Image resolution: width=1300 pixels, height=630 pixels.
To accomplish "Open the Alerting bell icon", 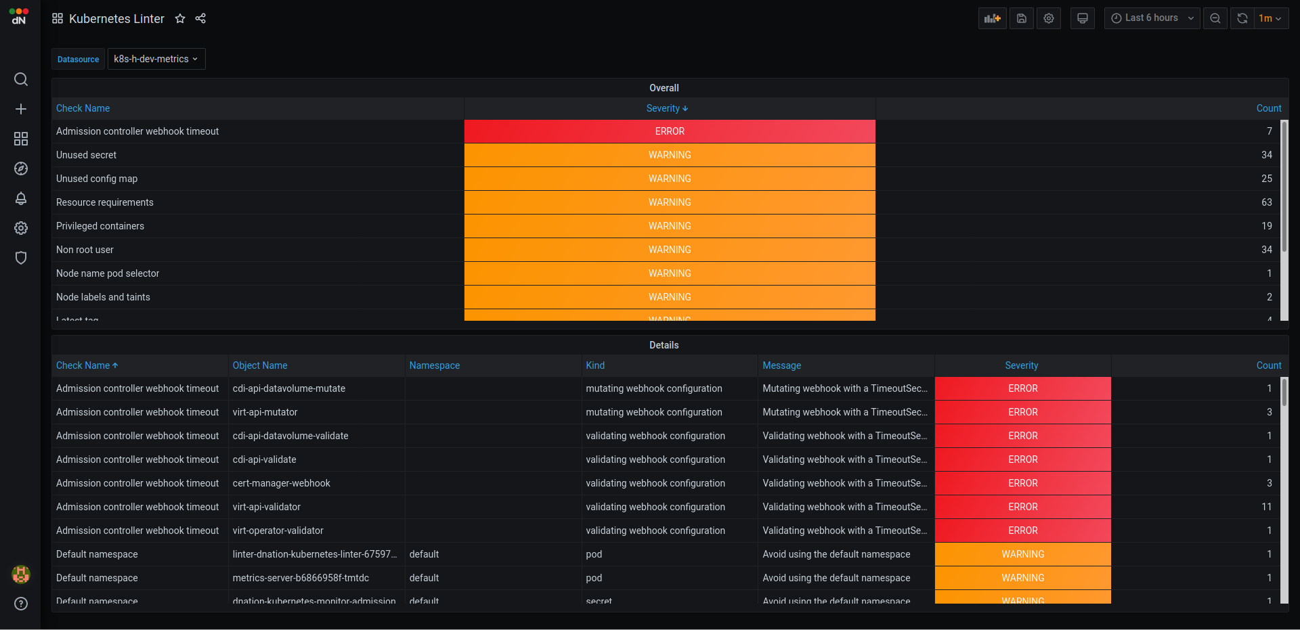I will point(20,198).
